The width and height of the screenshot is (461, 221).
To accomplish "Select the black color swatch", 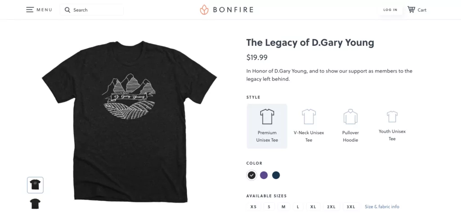I will (x=252, y=175).
